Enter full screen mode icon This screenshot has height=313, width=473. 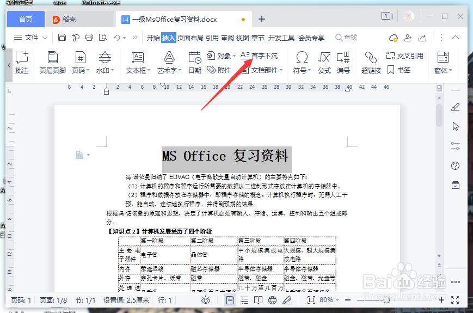(x=455, y=300)
